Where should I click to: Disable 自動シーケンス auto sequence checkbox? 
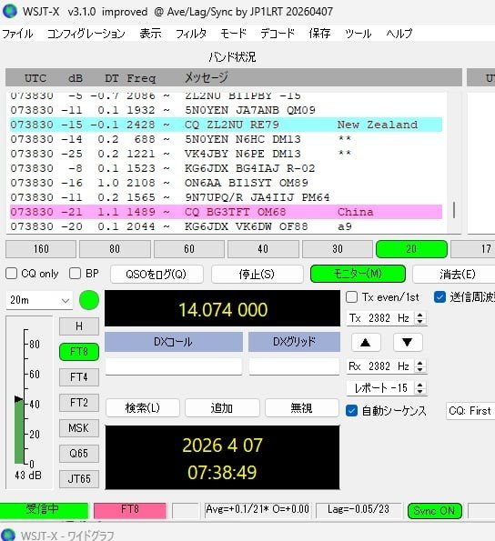[x=351, y=411]
